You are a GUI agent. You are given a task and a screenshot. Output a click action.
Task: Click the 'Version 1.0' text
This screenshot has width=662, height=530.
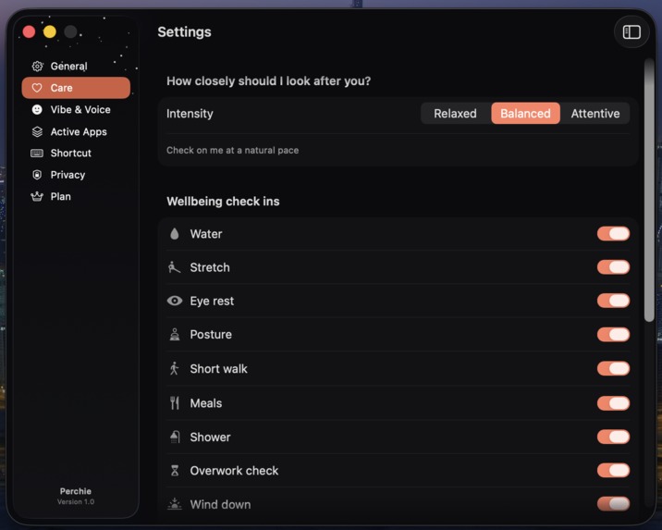click(x=76, y=501)
